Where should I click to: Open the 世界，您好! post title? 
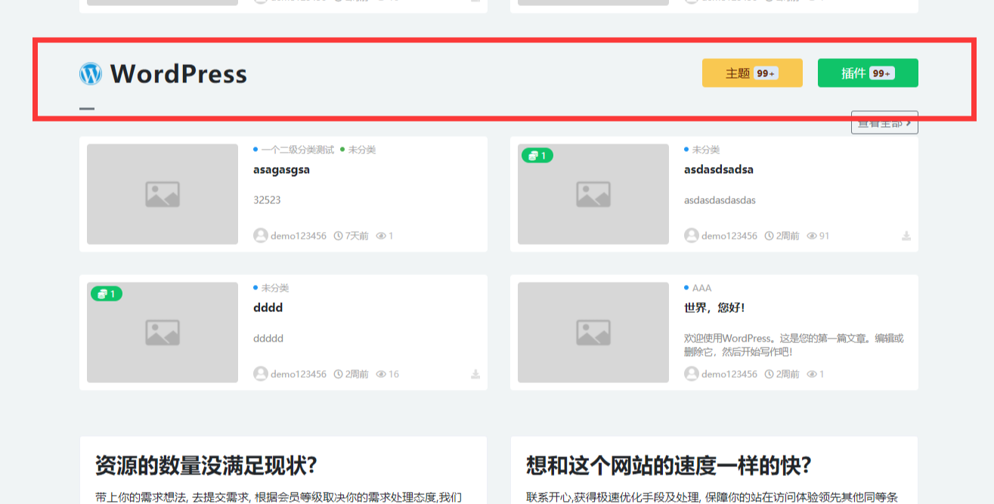tap(714, 308)
